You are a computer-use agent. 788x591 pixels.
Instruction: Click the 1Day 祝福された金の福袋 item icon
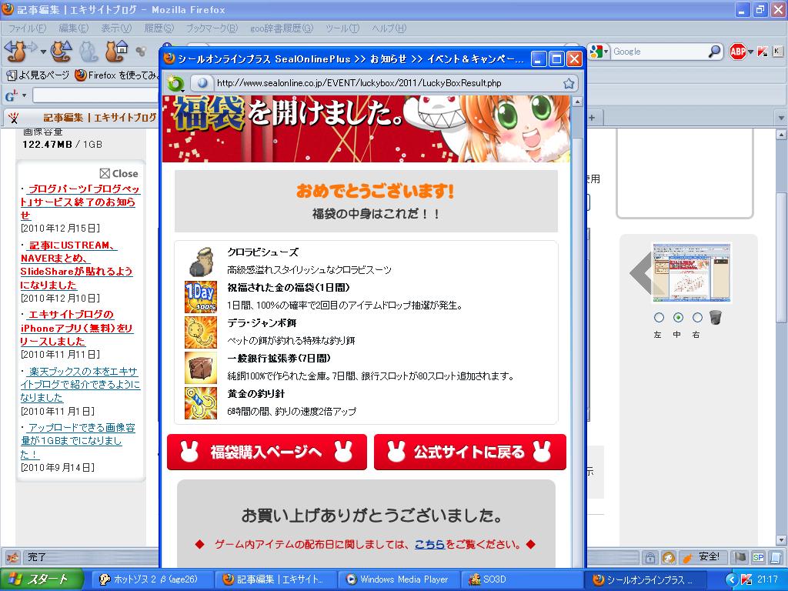[201, 297]
